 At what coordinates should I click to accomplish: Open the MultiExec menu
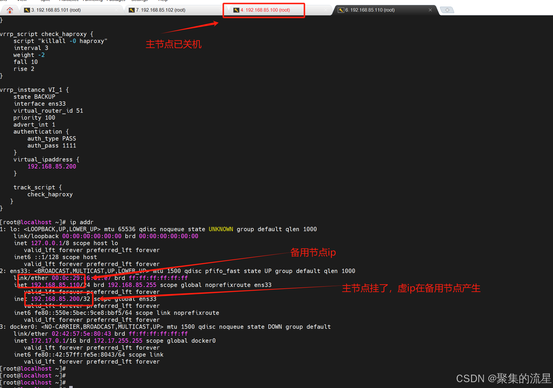[x=69, y=1]
